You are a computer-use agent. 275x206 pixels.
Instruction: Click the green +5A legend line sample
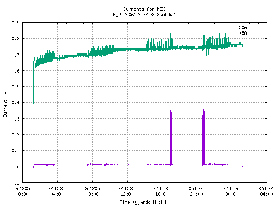point(256,33)
